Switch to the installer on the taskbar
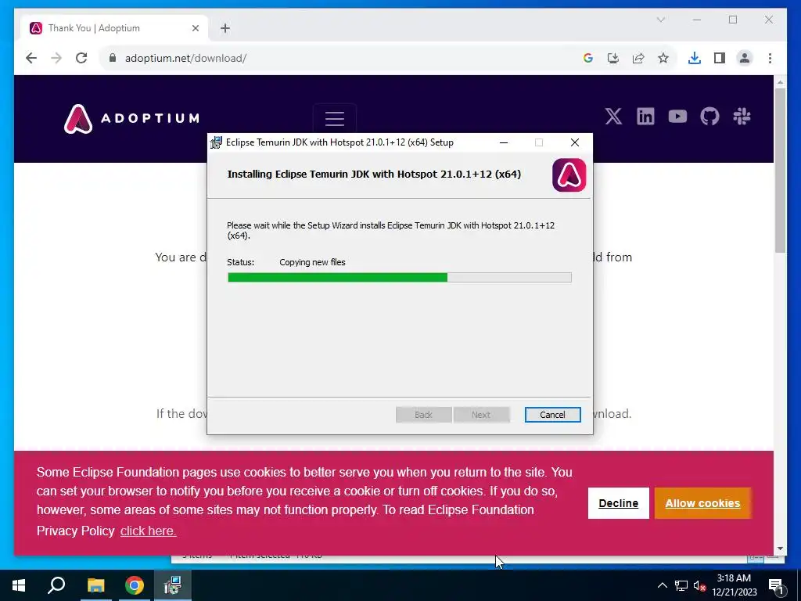Image resolution: width=801 pixels, height=601 pixels. tap(173, 585)
